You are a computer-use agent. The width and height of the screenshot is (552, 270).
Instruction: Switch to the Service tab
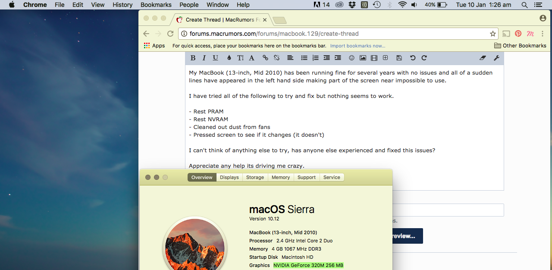pyautogui.click(x=332, y=177)
